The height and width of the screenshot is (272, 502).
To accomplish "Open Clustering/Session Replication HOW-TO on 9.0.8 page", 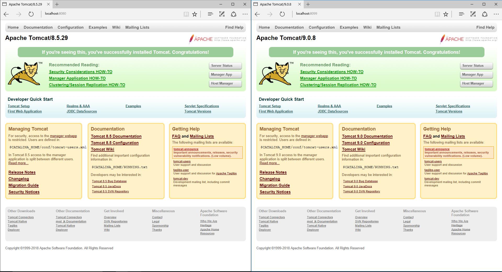I will coord(338,85).
